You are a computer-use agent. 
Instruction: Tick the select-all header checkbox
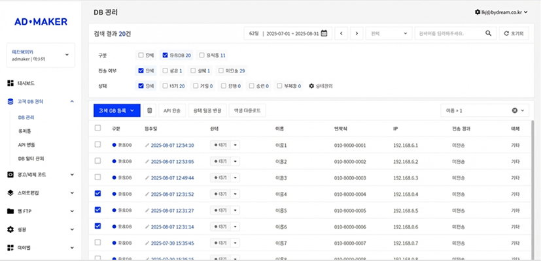pyautogui.click(x=97, y=128)
